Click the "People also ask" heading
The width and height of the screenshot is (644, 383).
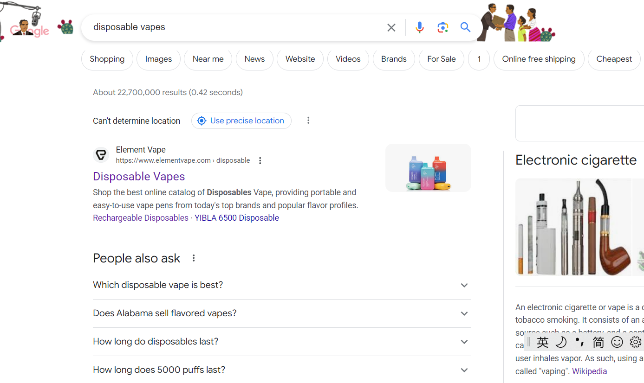[x=137, y=258]
